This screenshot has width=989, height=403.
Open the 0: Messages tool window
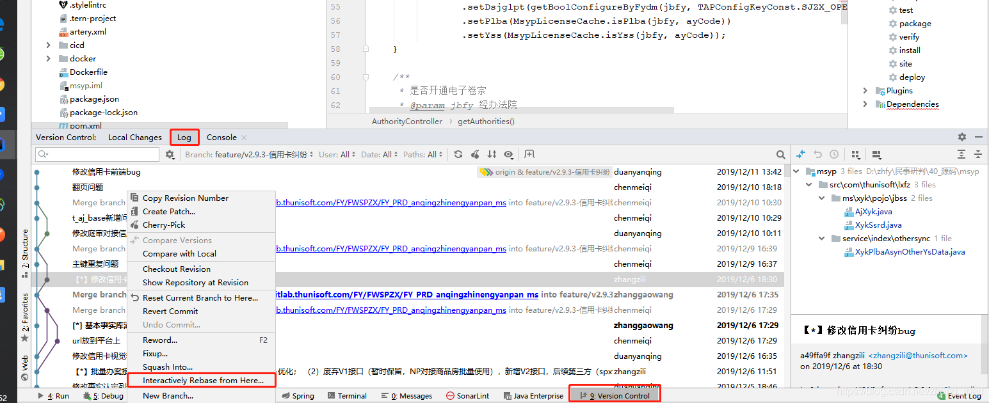pos(406,396)
